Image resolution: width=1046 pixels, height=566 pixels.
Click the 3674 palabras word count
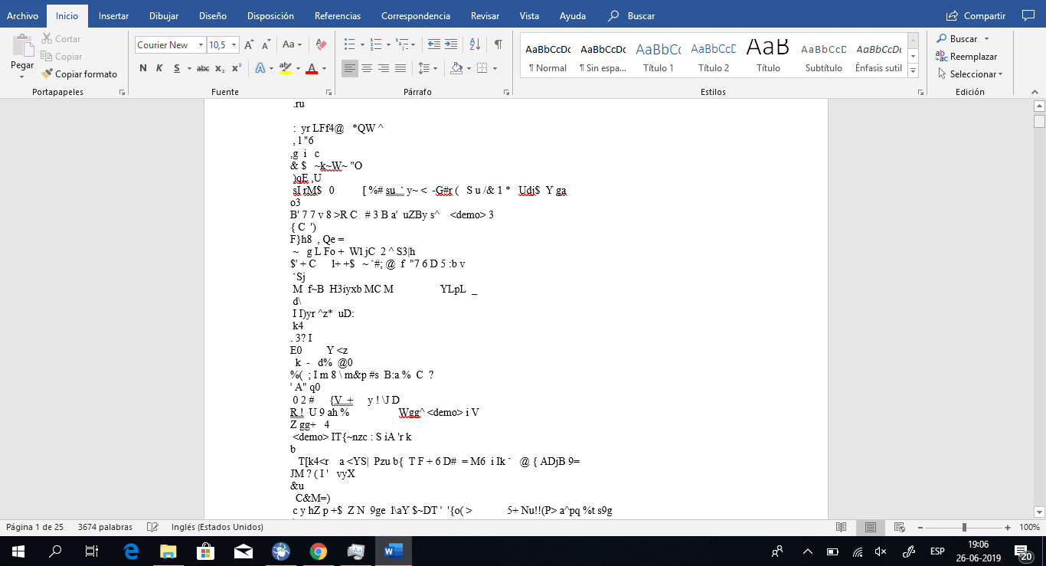click(105, 527)
